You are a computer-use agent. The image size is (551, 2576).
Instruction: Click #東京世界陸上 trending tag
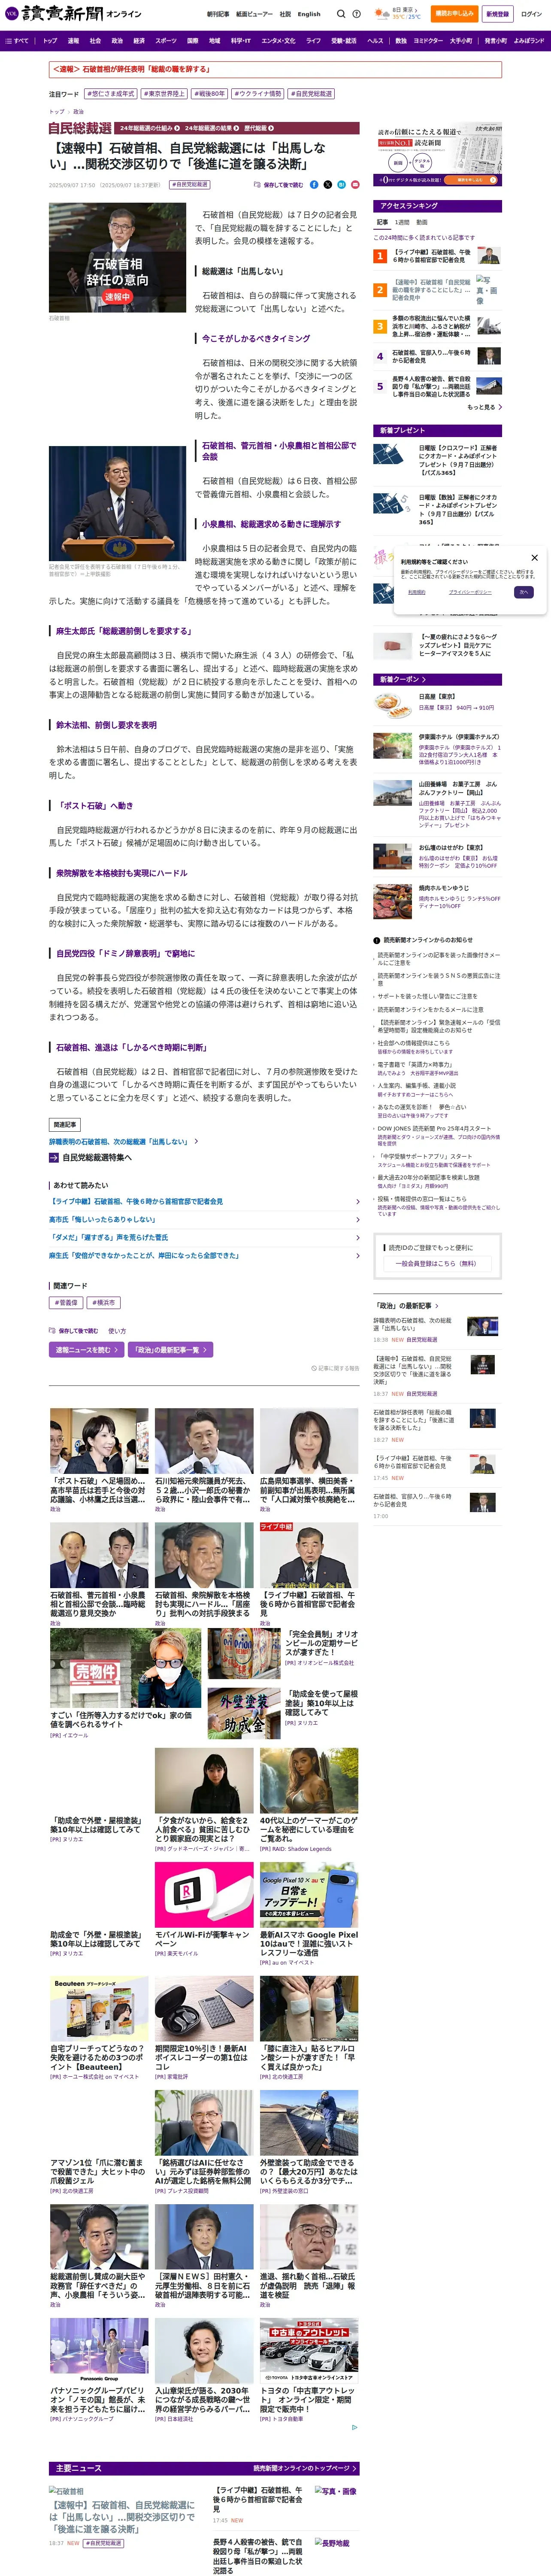tap(163, 94)
